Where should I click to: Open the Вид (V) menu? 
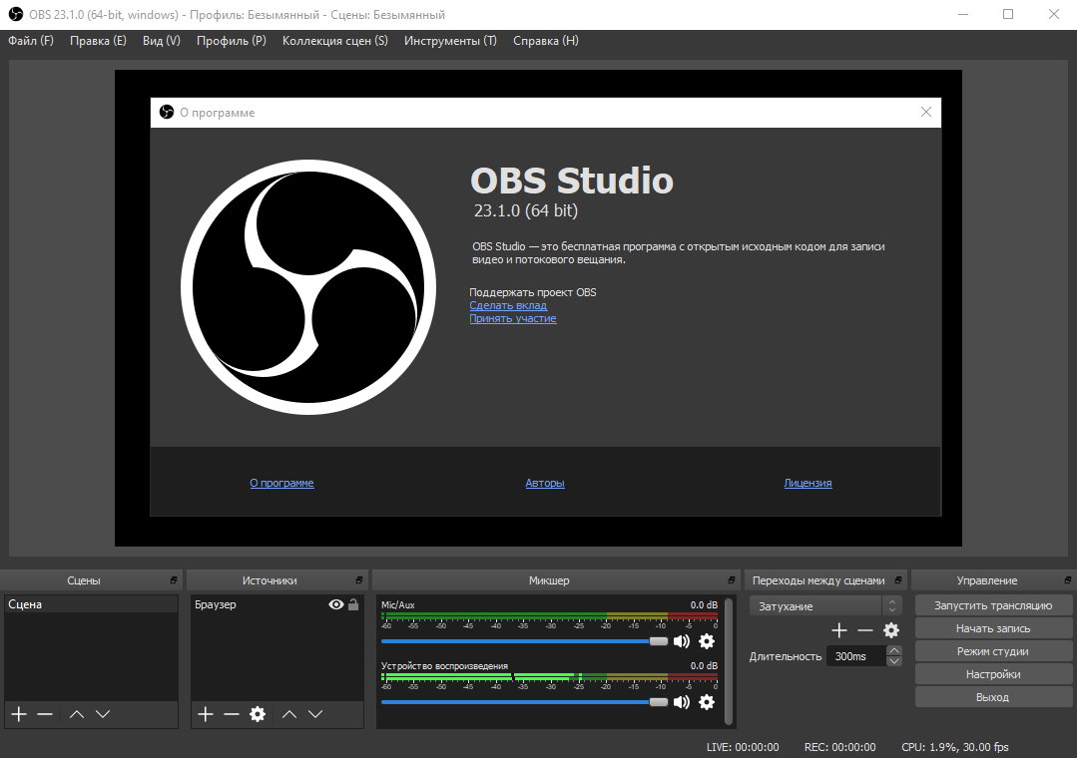162,41
